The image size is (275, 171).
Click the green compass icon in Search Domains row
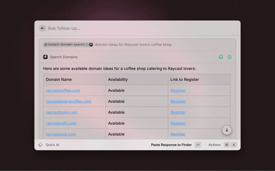click(x=229, y=57)
